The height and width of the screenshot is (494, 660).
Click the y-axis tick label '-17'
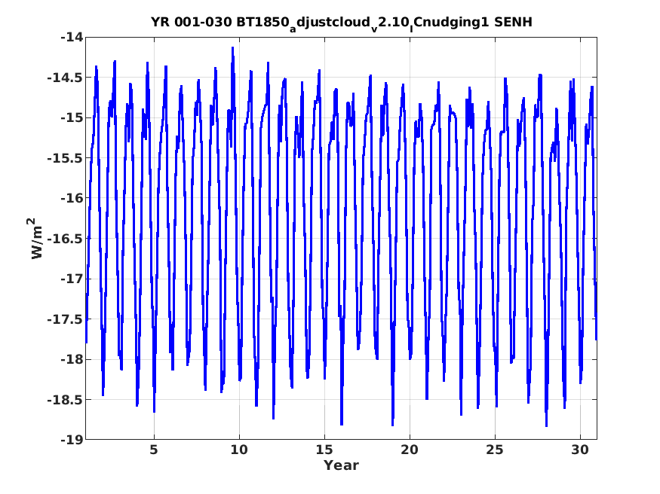pos(72,279)
